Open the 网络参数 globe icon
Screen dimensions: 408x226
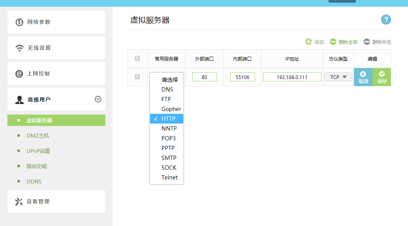(19, 22)
